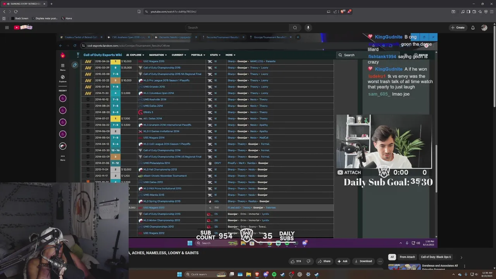
Task: Open the X Home bookmark
Action: pyautogui.click(x=66, y=18)
